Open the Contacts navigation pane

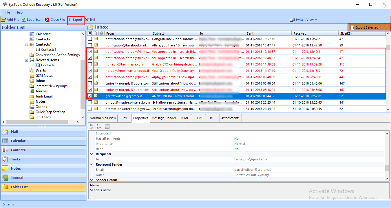pos(43,150)
